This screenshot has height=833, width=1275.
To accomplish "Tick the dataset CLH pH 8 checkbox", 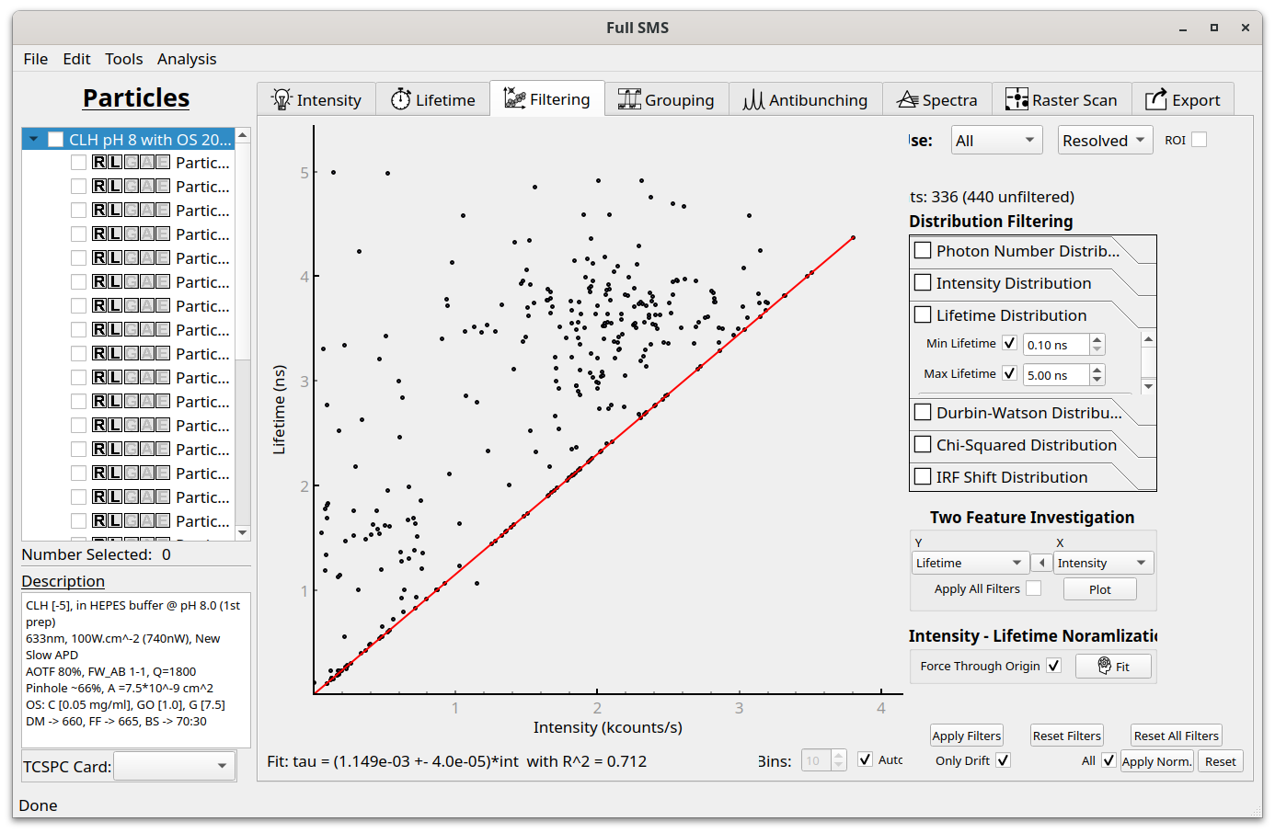I will point(55,140).
